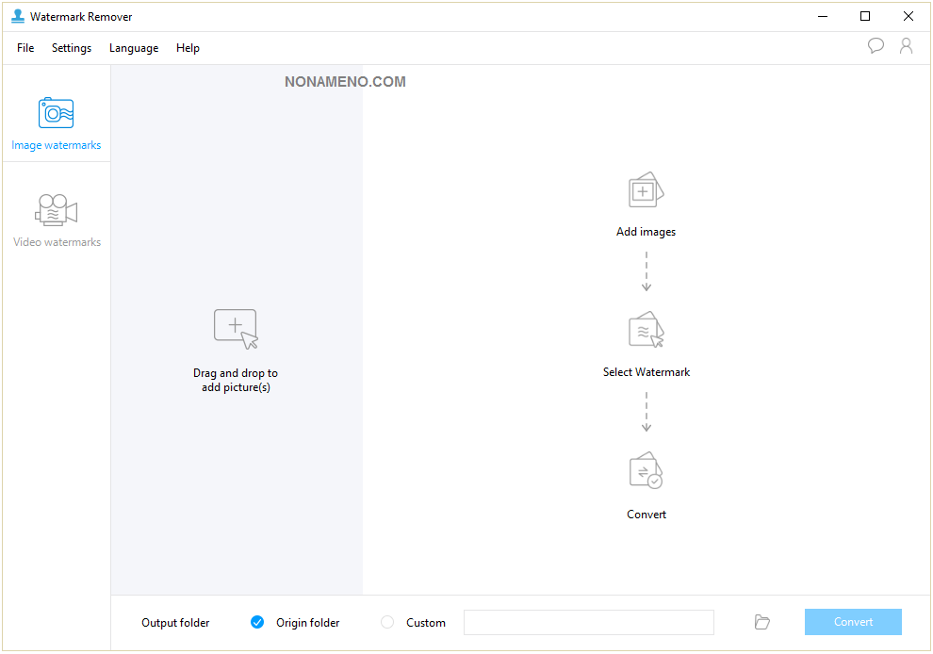933x654 pixels.
Task: Click the Convert step icon
Action: coord(646,471)
